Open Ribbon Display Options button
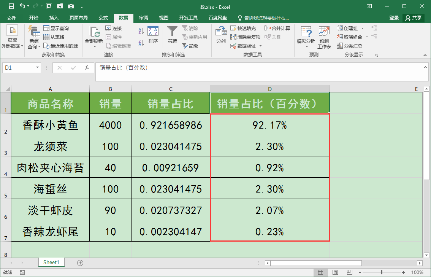 pos(369,6)
